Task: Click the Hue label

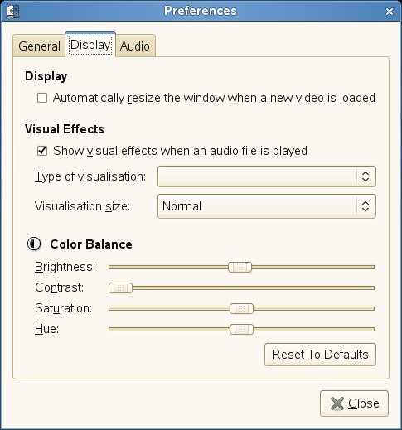Action: point(47,329)
